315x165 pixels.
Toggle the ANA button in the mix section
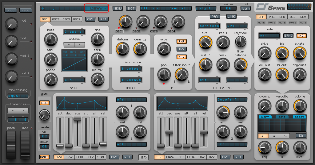(181, 41)
